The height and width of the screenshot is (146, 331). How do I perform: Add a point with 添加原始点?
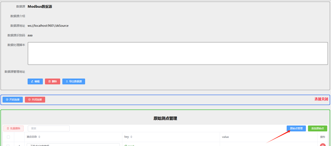point(318,128)
